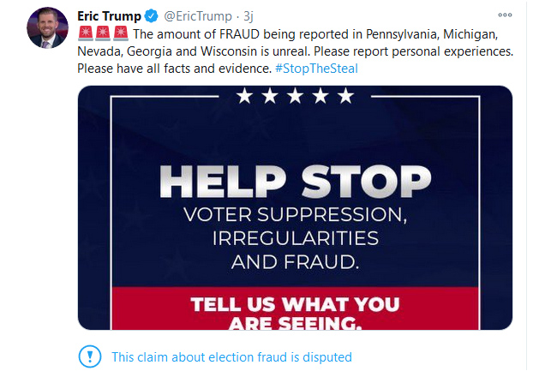
Task: Open 'This claim about election fraud is disputed'
Action: click(x=232, y=357)
